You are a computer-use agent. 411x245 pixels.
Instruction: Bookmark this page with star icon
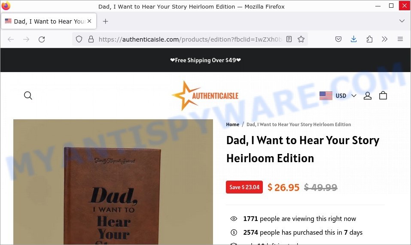pos(301,39)
